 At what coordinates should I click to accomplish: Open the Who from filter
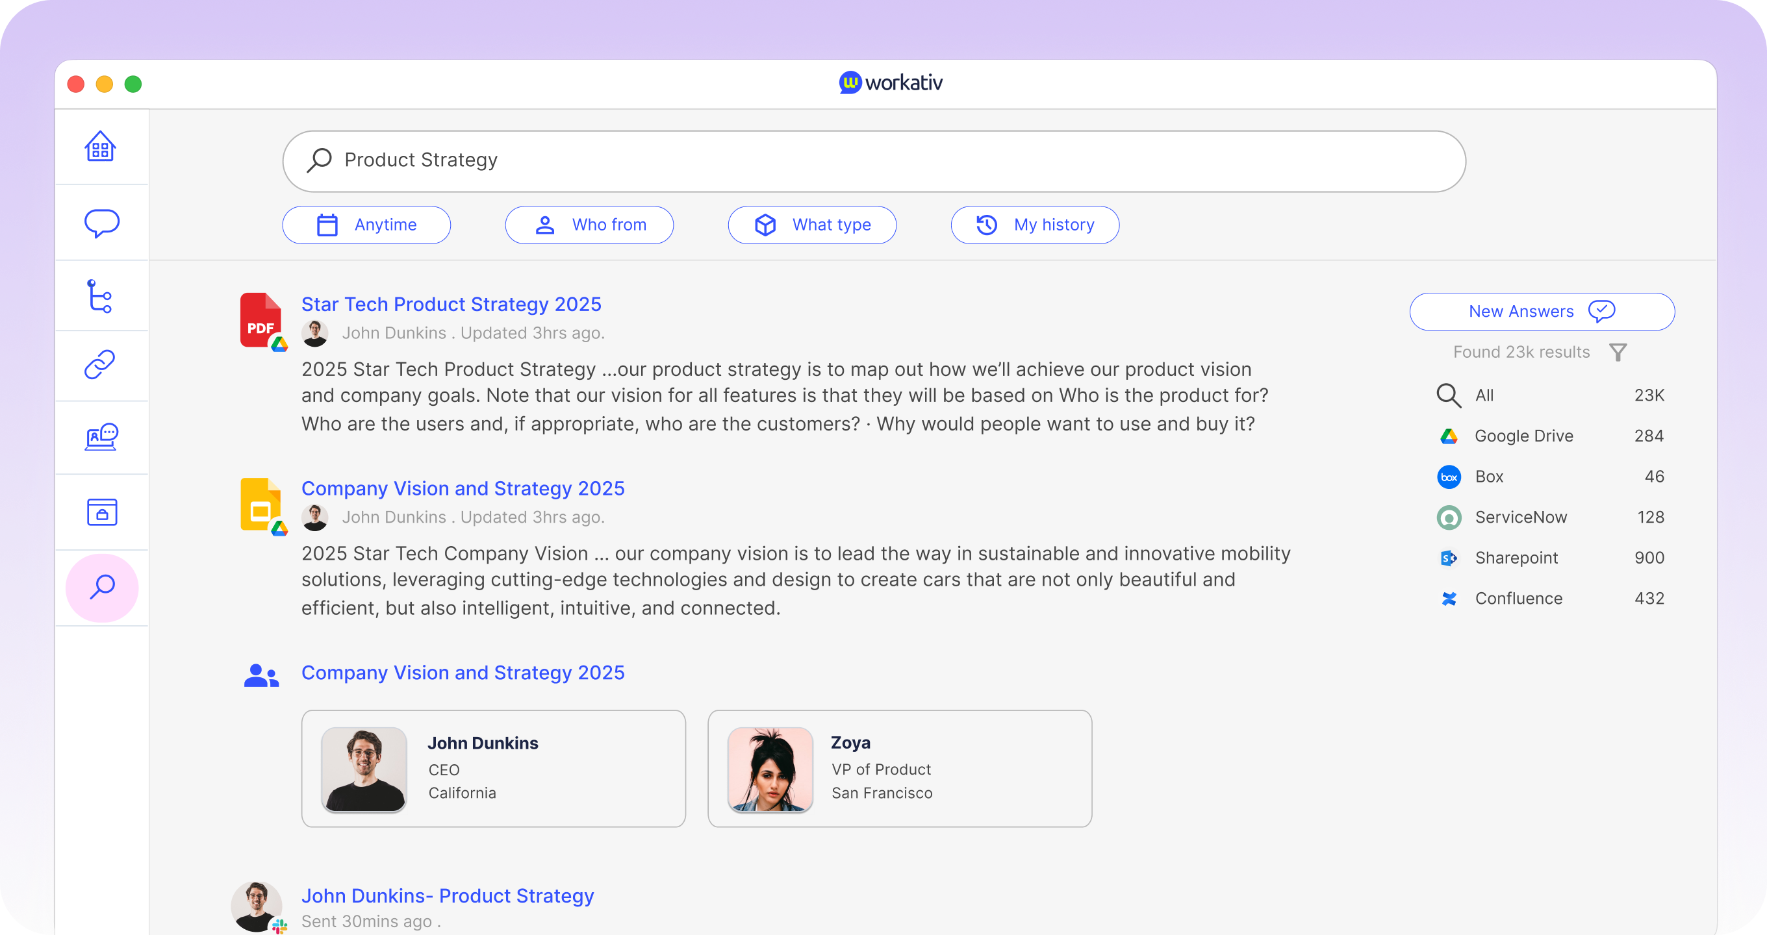589,225
